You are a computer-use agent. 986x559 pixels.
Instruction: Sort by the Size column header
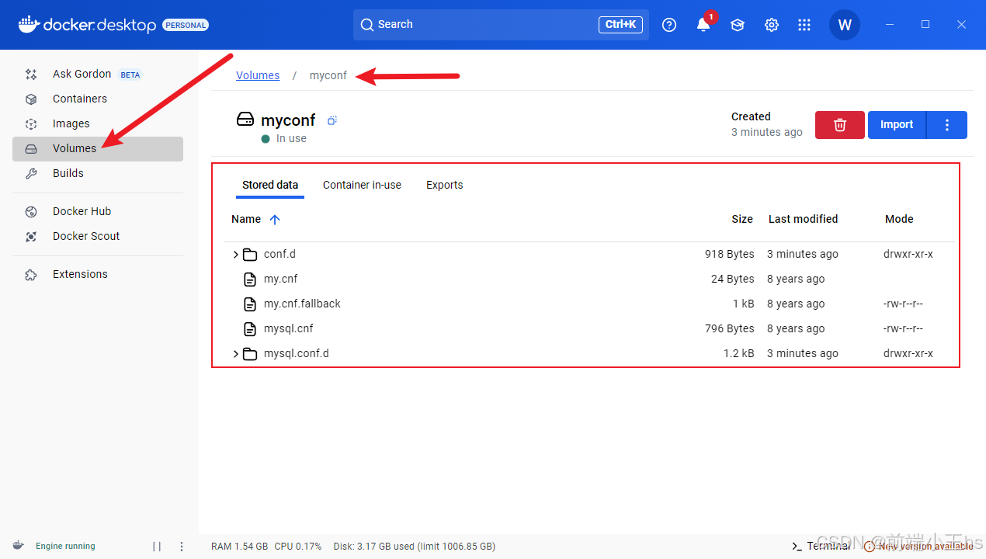tap(742, 220)
